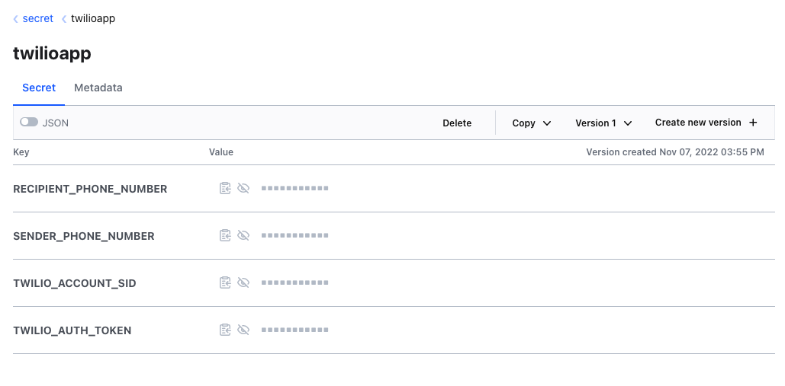The image size is (785, 386).
Task: Click the masked SENDER_PHONE_NUMBER value dots
Action: [x=295, y=235]
